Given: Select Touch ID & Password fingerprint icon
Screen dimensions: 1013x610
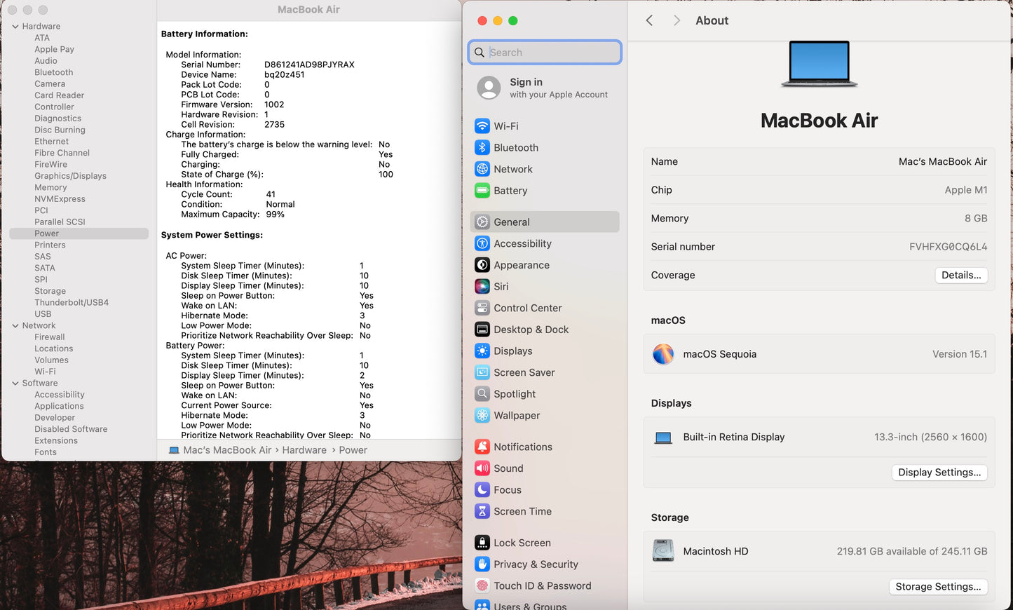Looking at the screenshot, I should click(x=482, y=586).
